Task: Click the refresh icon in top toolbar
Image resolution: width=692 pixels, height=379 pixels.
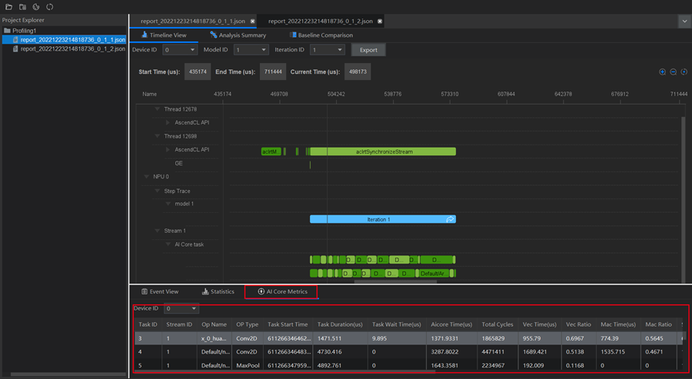Action: 50,7
